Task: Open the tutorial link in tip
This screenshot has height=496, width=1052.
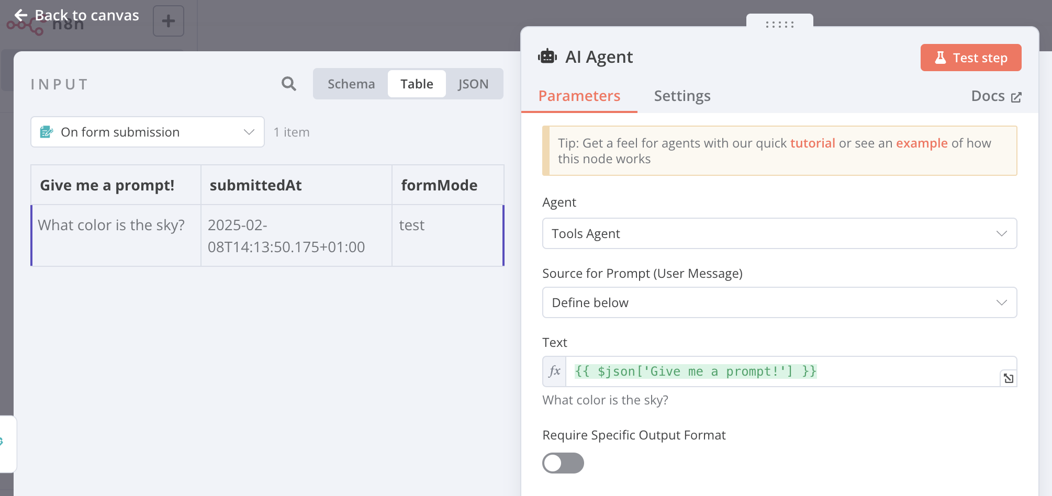Action: (812, 143)
